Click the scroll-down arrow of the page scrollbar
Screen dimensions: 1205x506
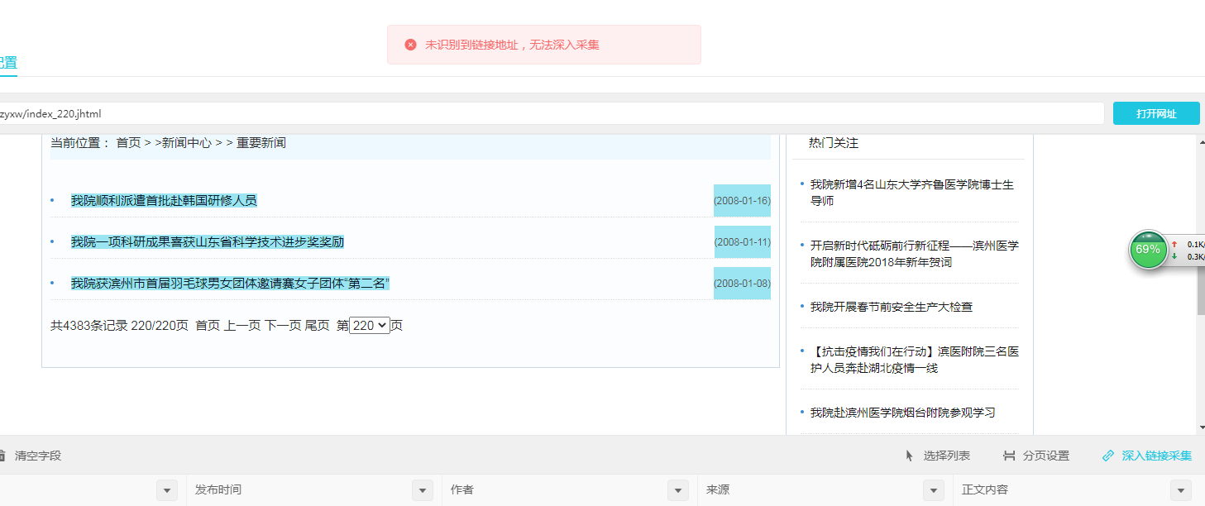(x=1201, y=427)
